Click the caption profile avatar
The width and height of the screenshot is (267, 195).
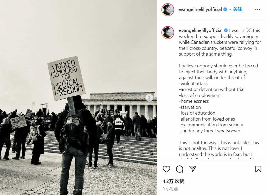(168, 32)
